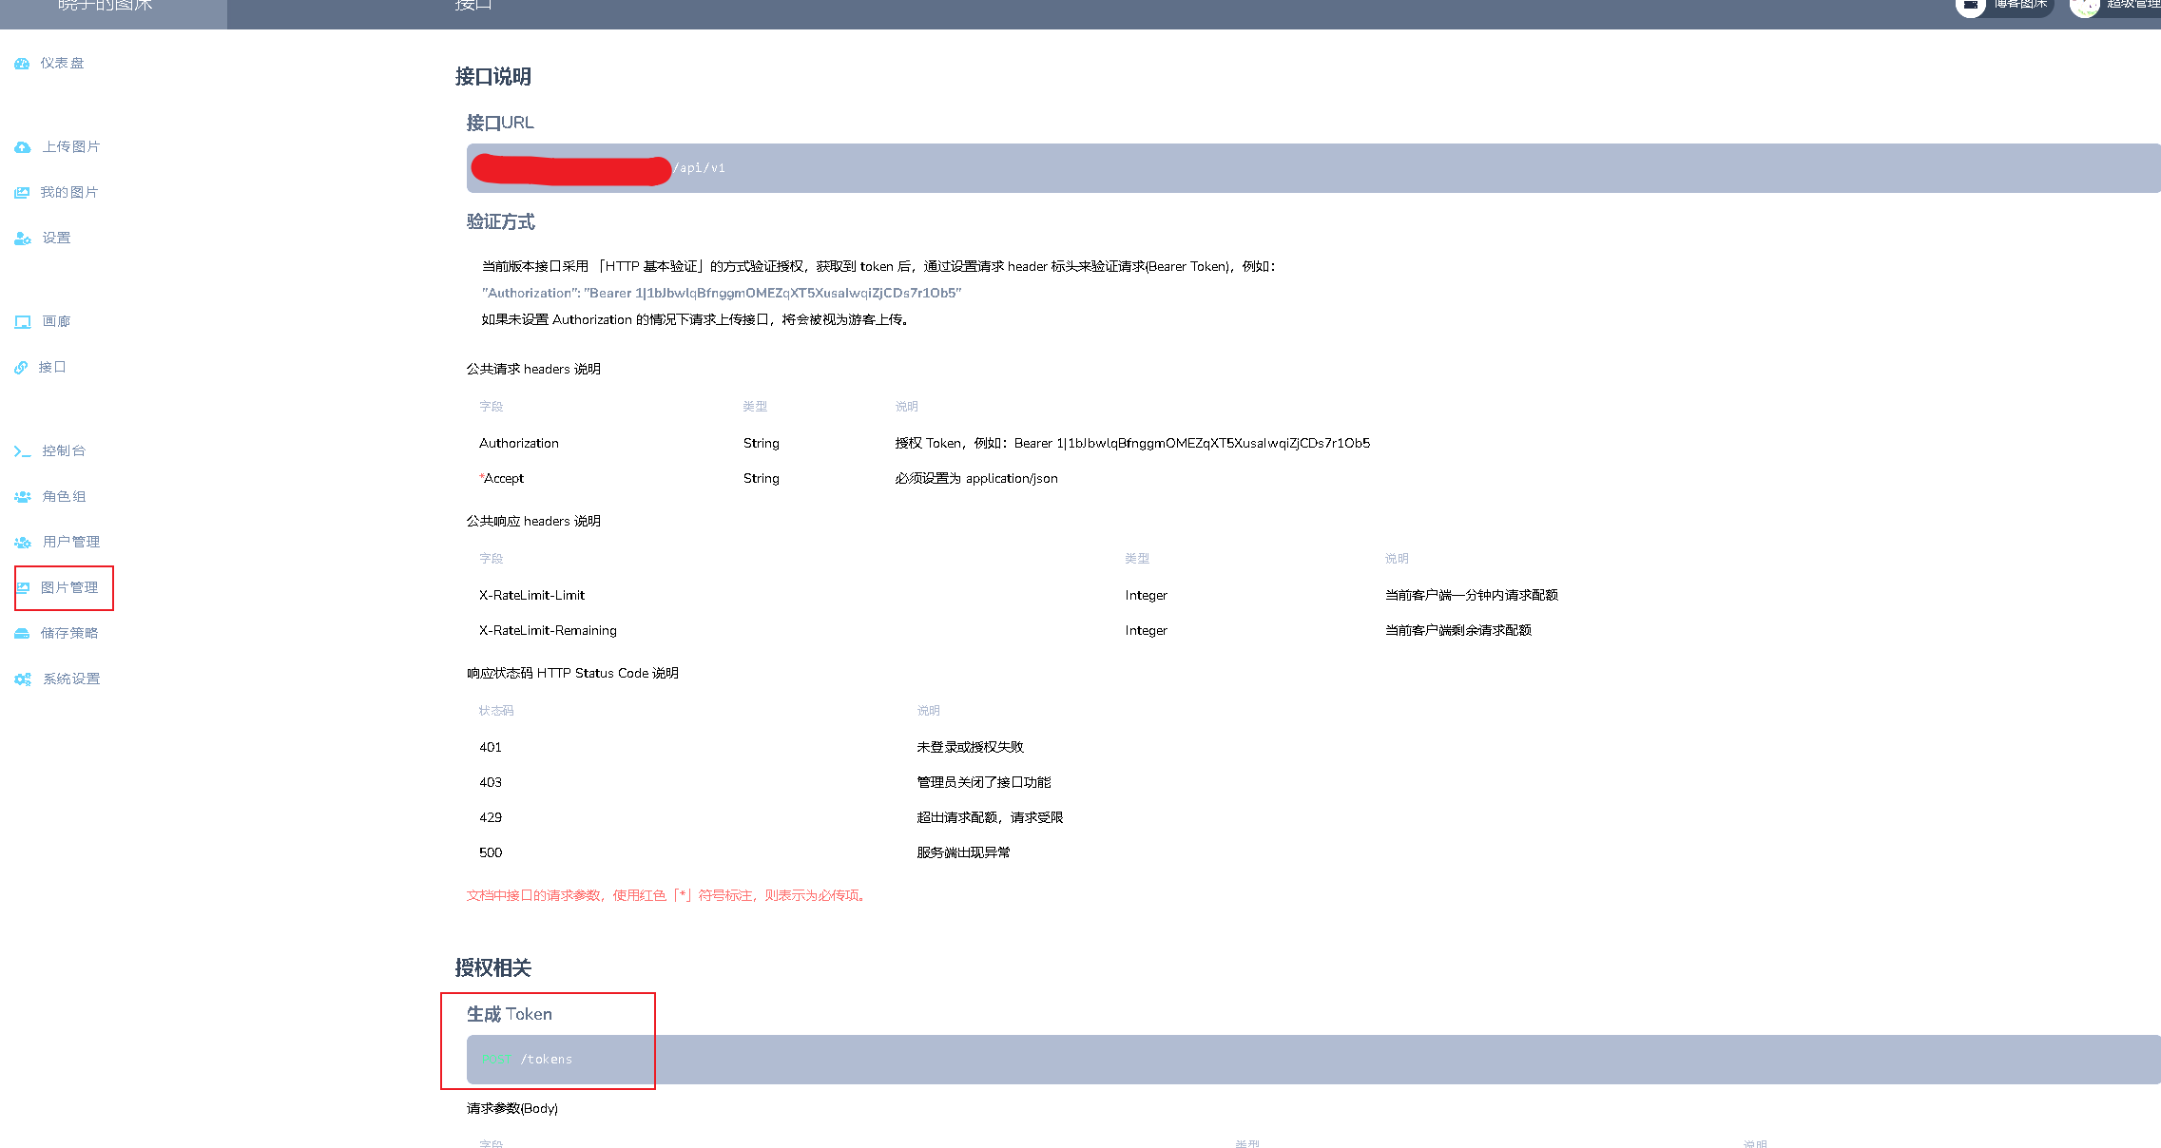Click the camera icon beside 博客图床
The height and width of the screenshot is (1148, 2161).
1969,5
